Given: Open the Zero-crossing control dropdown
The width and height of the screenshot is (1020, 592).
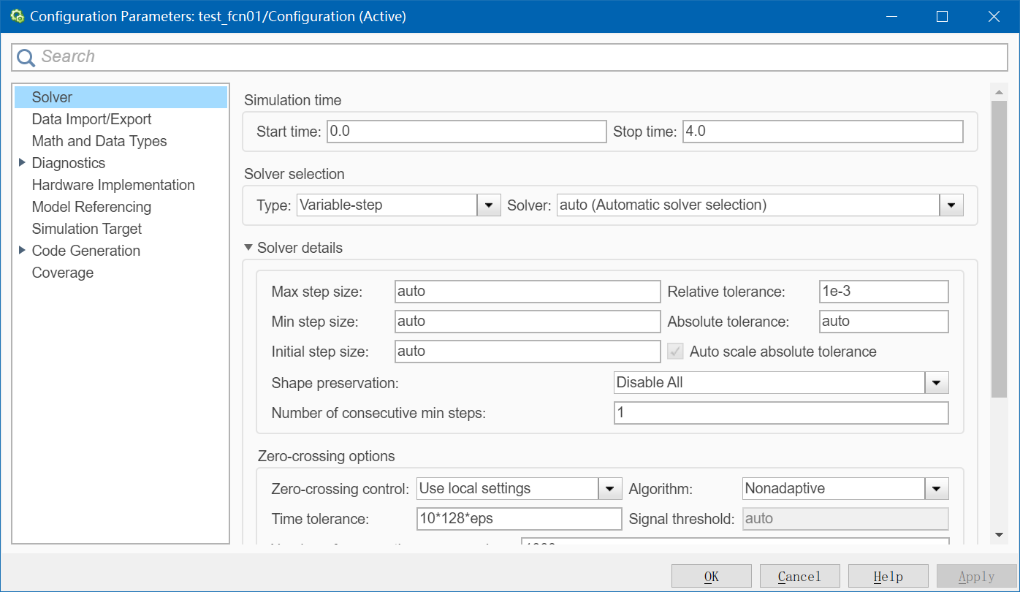Looking at the screenshot, I should pyautogui.click(x=609, y=488).
